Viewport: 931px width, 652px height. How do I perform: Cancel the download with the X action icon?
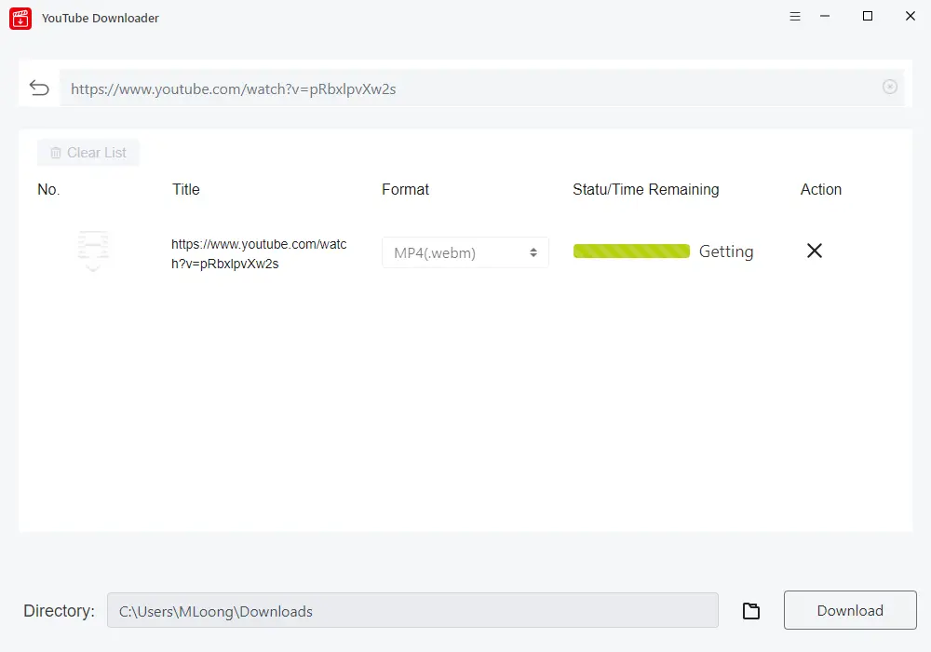pyautogui.click(x=815, y=251)
